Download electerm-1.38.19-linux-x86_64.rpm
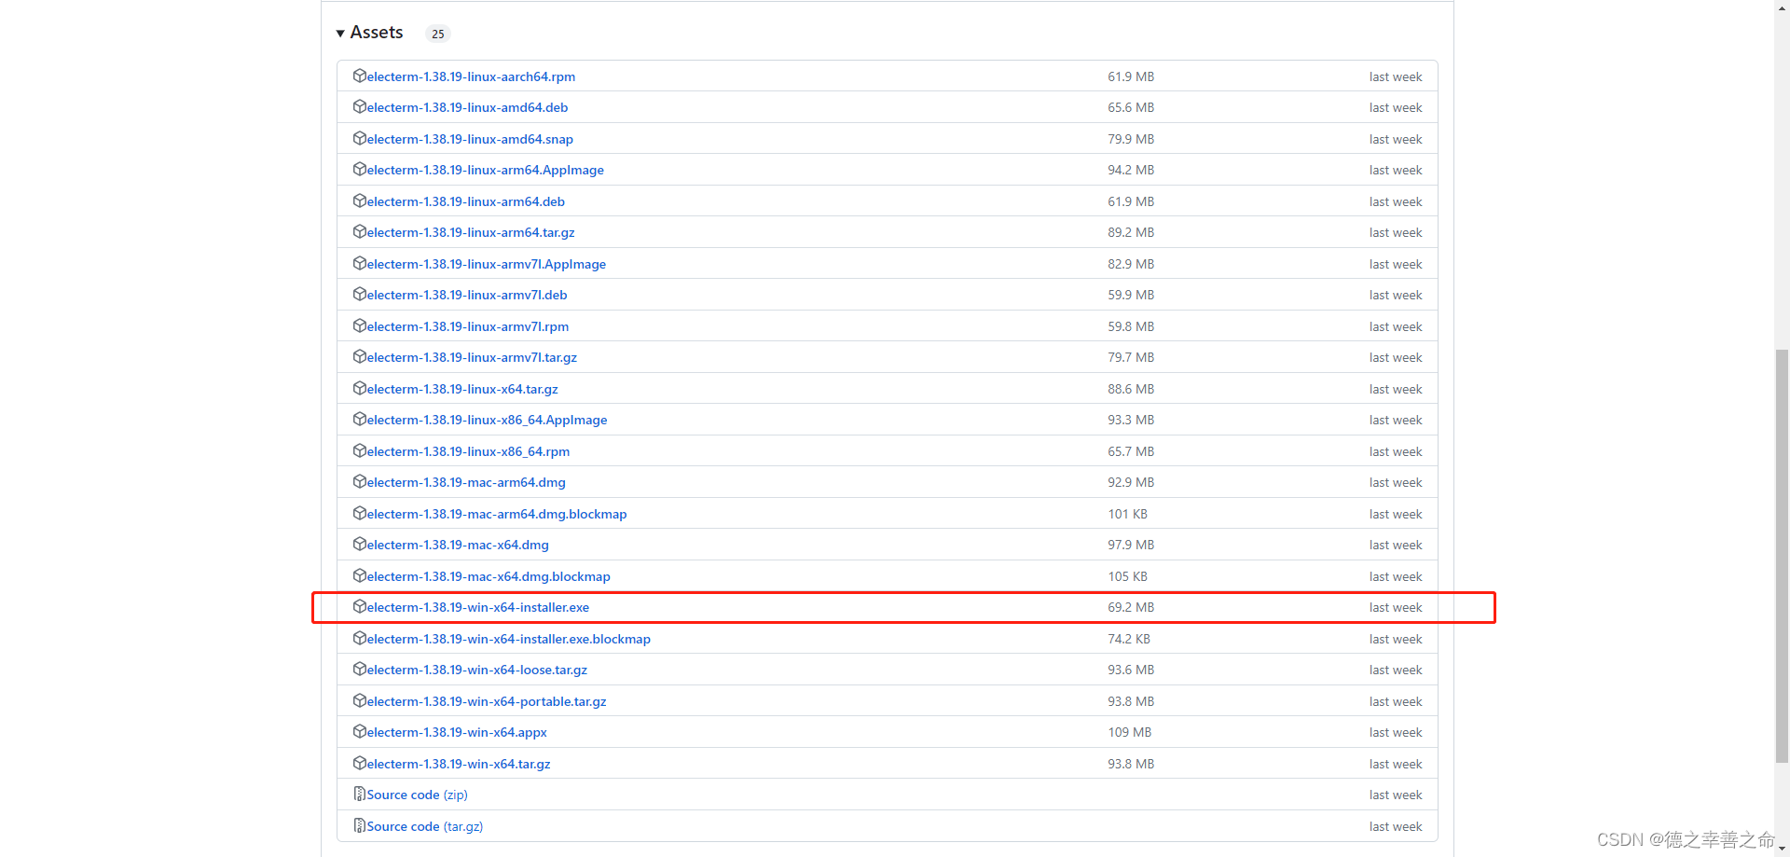This screenshot has width=1790, height=857. 468,451
